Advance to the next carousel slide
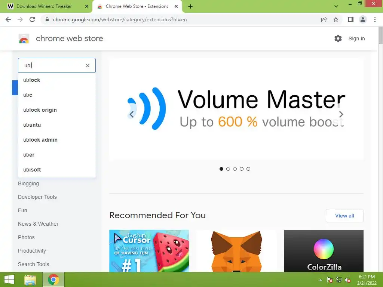The height and width of the screenshot is (287, 383). pos(341,114)
